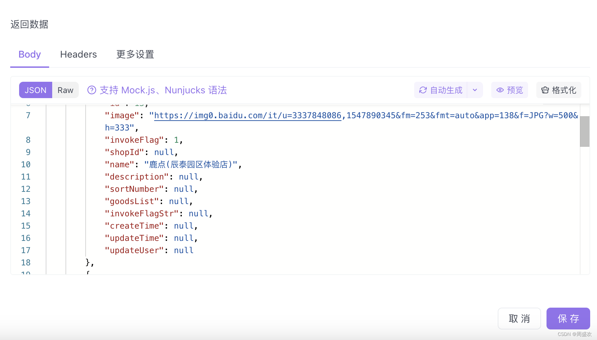Open the img0.baidu.com image URL link
597x340 pixels.
click(x=248, y=115)
